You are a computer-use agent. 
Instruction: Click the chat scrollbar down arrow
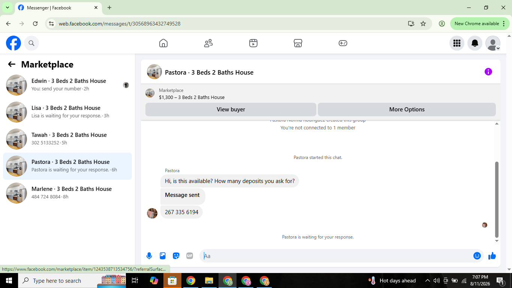pyautogui.click(x=497, y=241)
